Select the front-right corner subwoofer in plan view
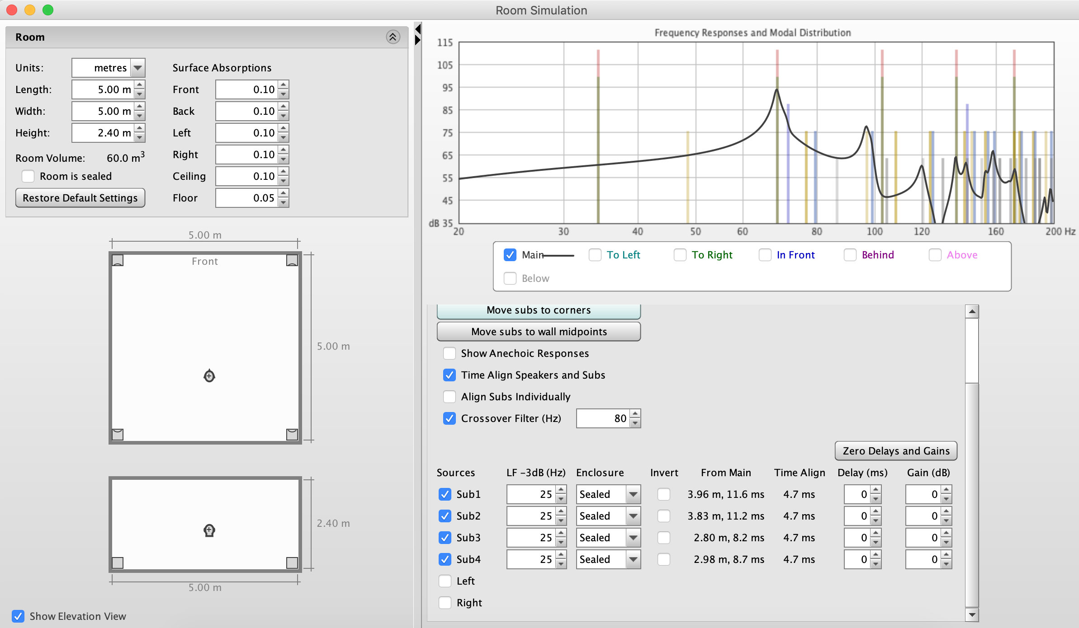Screen dimensions: 1079x628 pos(292,260)
